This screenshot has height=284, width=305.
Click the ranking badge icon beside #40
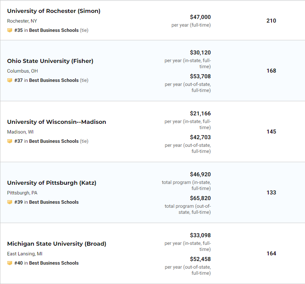tap(10, 263)
